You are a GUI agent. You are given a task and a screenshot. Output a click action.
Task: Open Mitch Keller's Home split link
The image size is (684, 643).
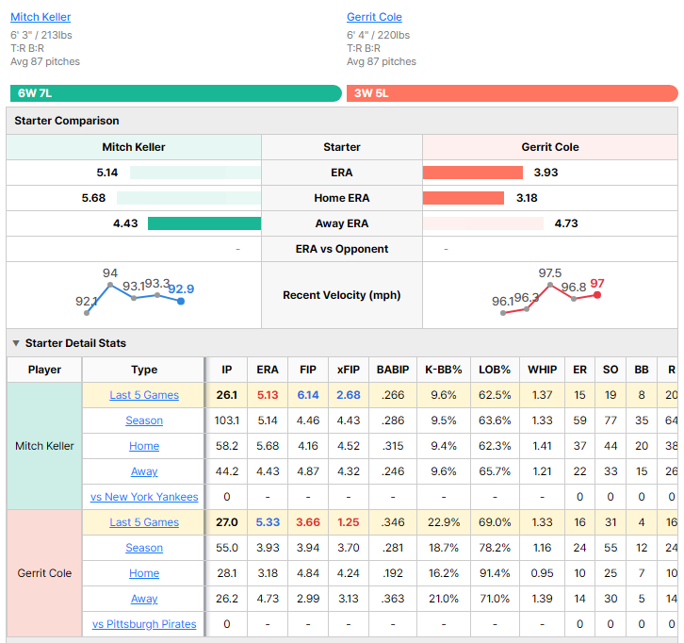click(x=144, y=446)
